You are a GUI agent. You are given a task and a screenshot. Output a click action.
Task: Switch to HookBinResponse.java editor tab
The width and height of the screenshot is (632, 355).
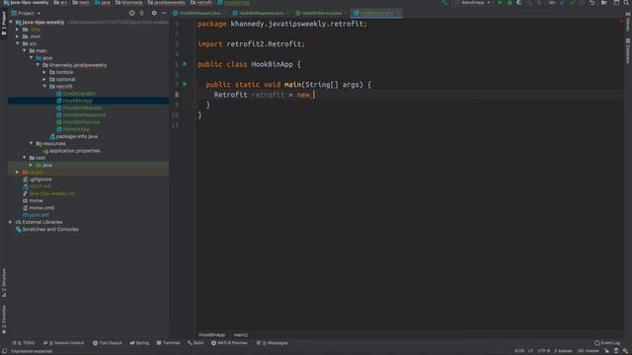[260, 13]
